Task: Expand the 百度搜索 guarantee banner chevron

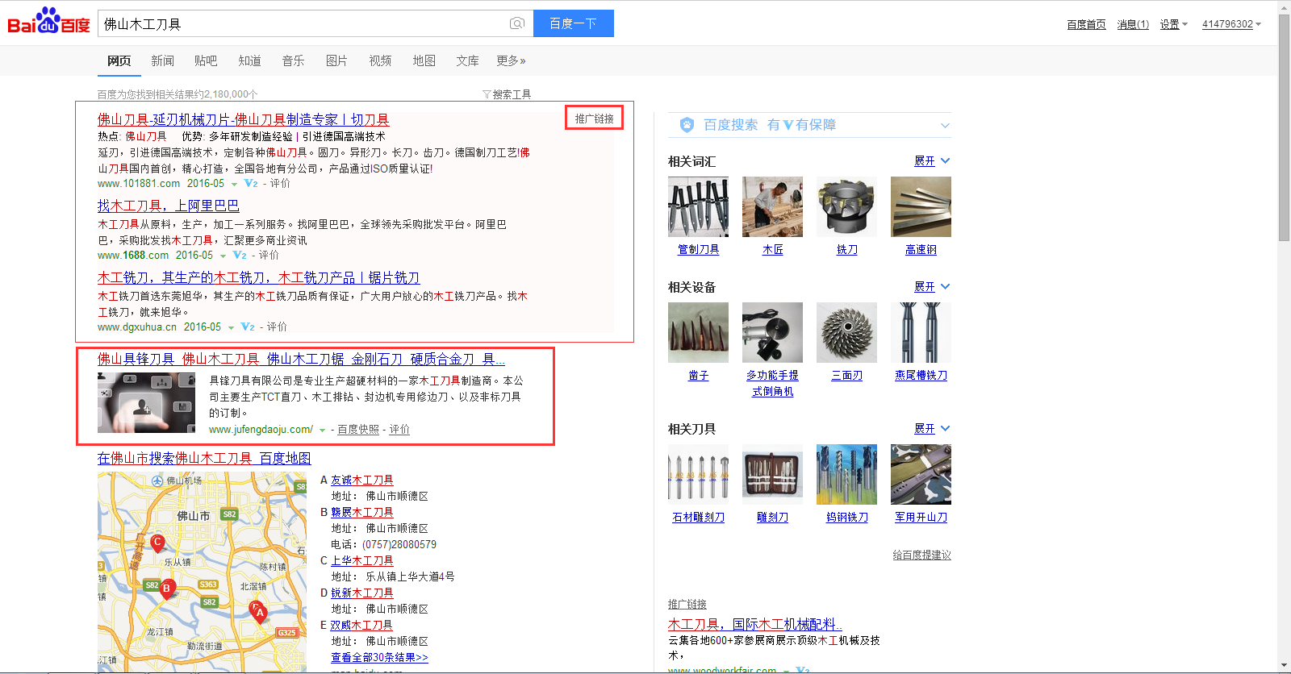Action: point(945,126)
